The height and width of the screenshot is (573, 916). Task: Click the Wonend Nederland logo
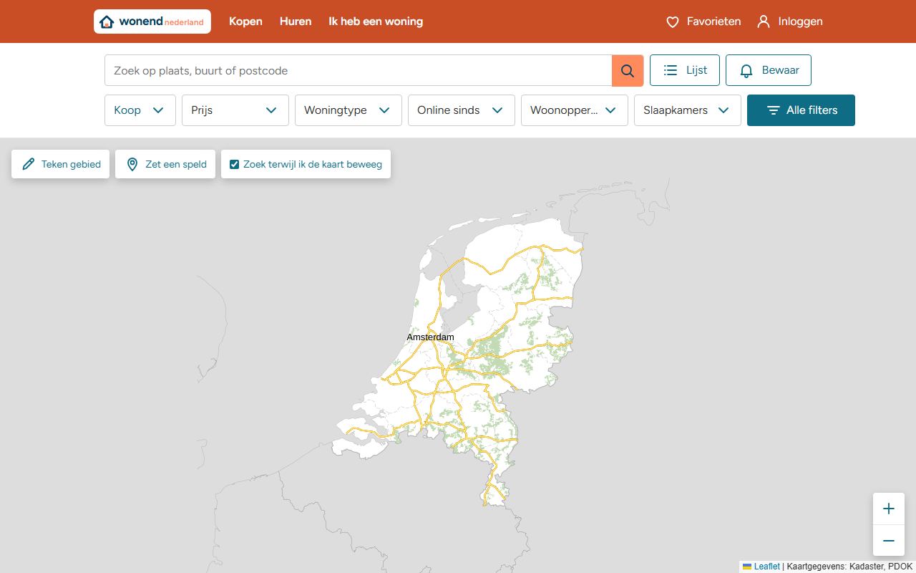[152, 21]
